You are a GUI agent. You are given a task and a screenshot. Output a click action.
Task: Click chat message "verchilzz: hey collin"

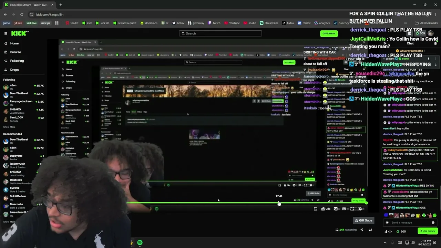pyautogui.click(x=396, y=128)
